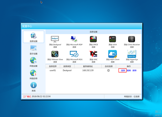Add a VMware View connection
162x117 pixels.
click(55, 57)
